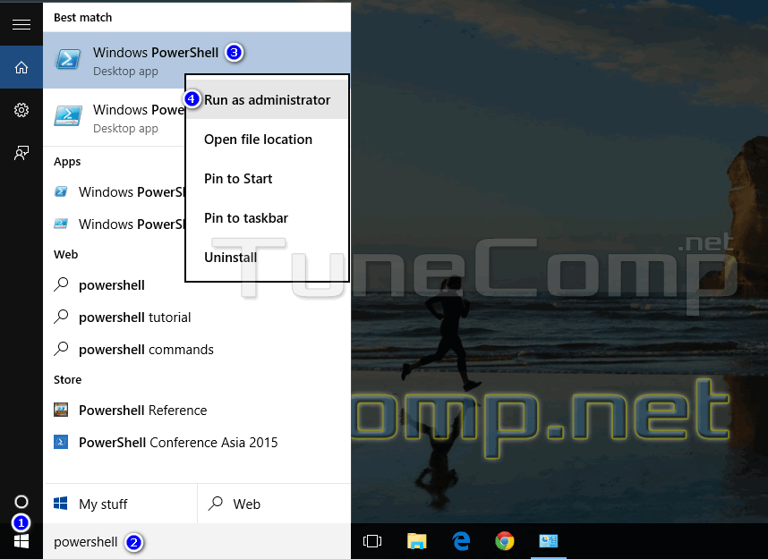
Task: Open Powershell Reference store result
Action: (x=197, y=411)
